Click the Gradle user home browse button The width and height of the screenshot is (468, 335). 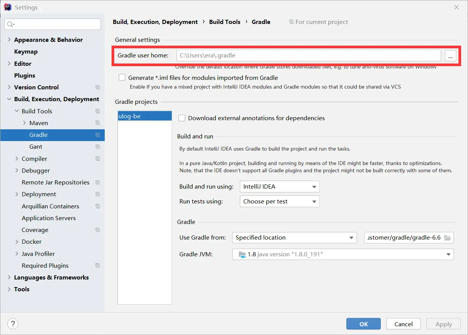[x=450, y=56]
